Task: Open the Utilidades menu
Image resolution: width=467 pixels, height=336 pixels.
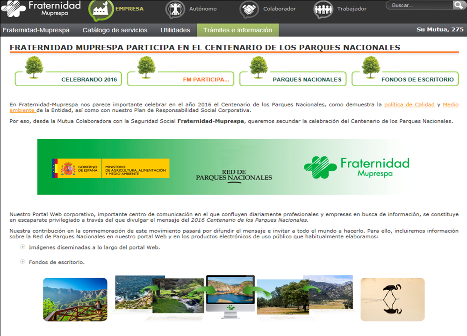Action: pos(175,30)
